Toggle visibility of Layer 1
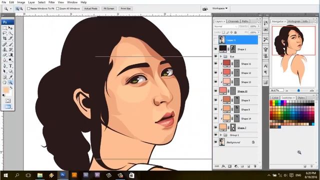 pyautogui.click(x=215, y=40)
